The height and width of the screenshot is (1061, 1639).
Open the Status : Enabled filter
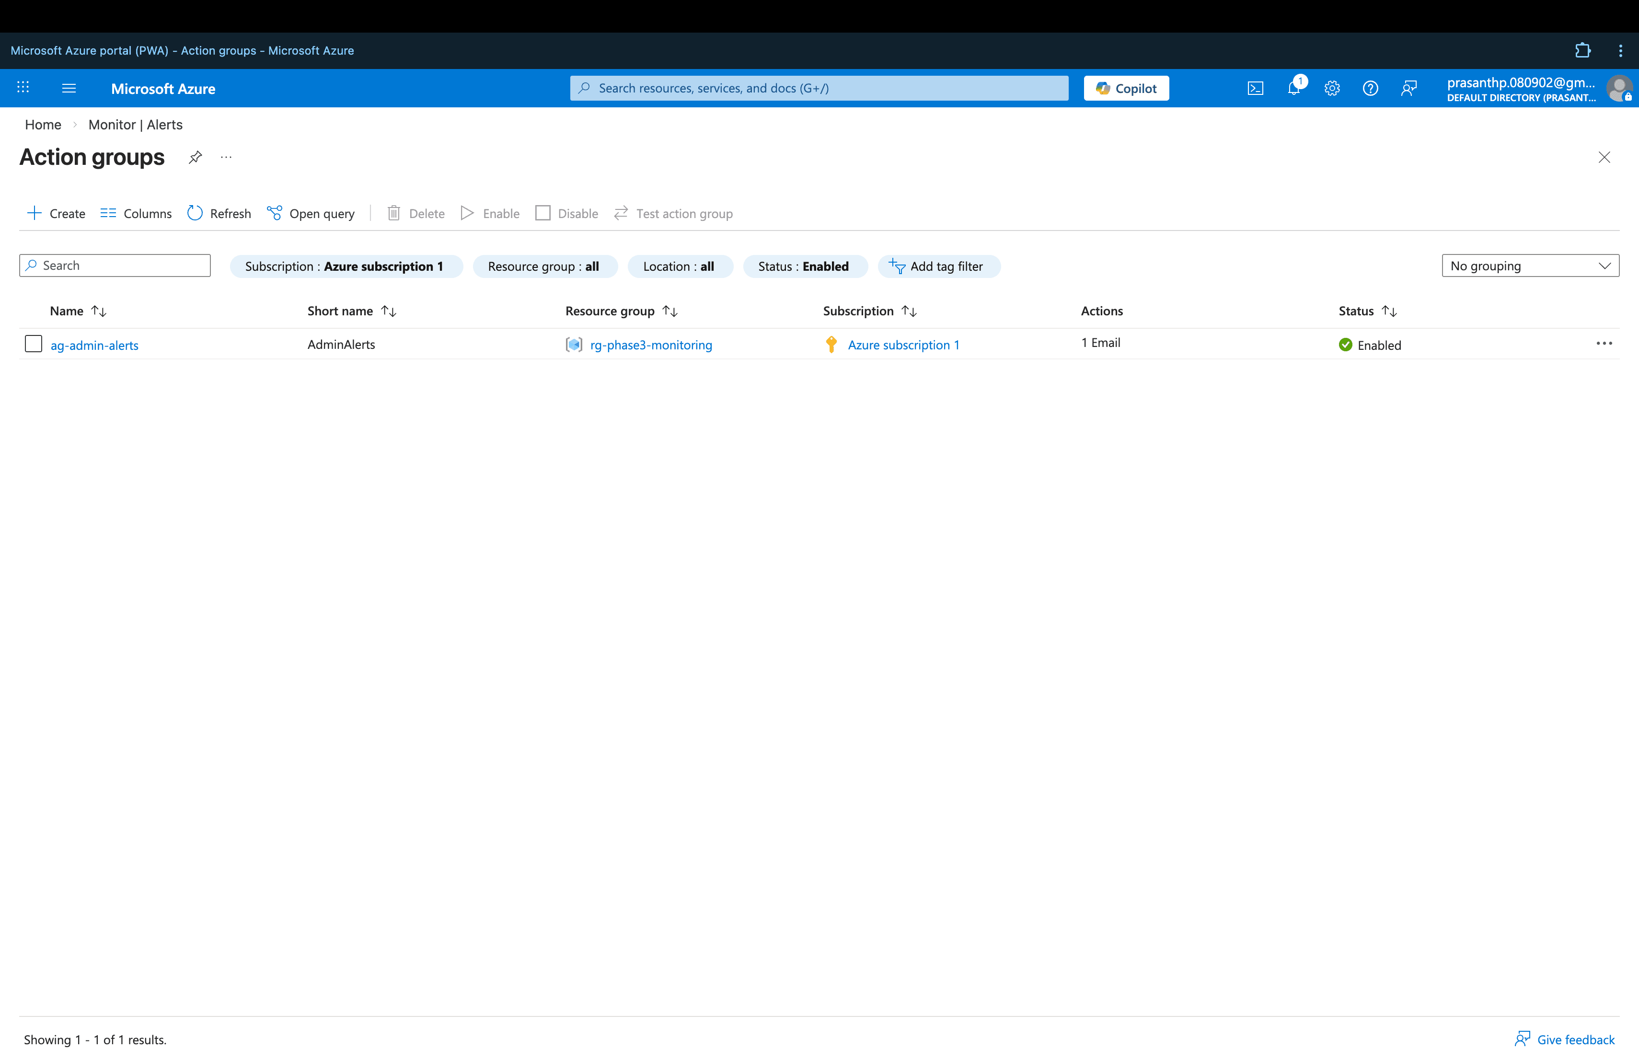point(804,266)
